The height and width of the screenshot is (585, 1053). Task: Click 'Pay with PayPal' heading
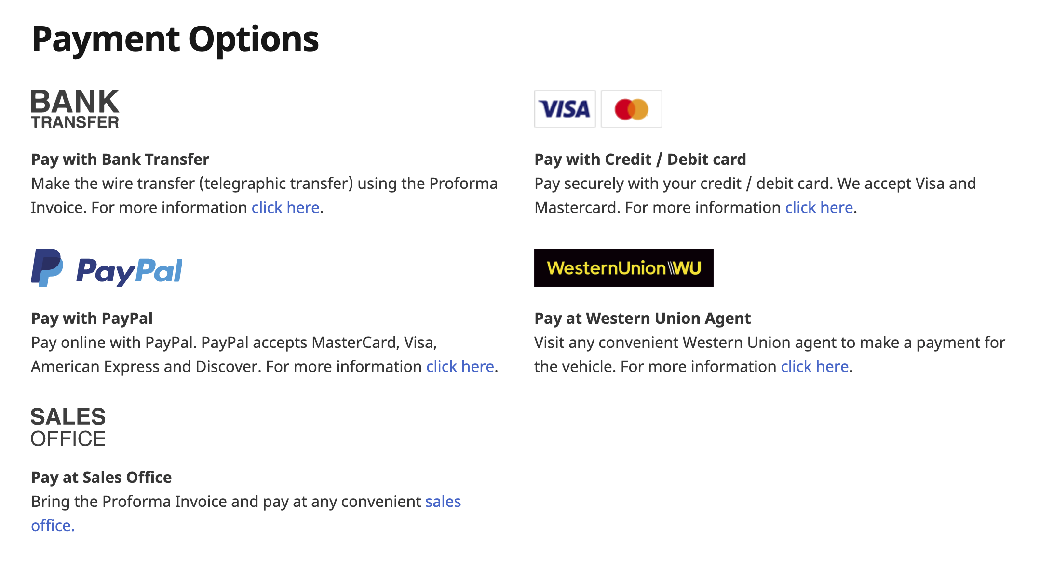click(92, 319)
